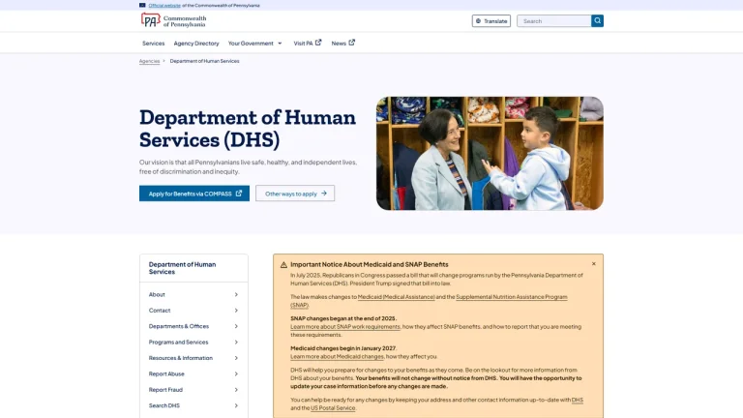This screenshot has width=743, height=418.
Task: Open the Services menu item
Action: 154,44
